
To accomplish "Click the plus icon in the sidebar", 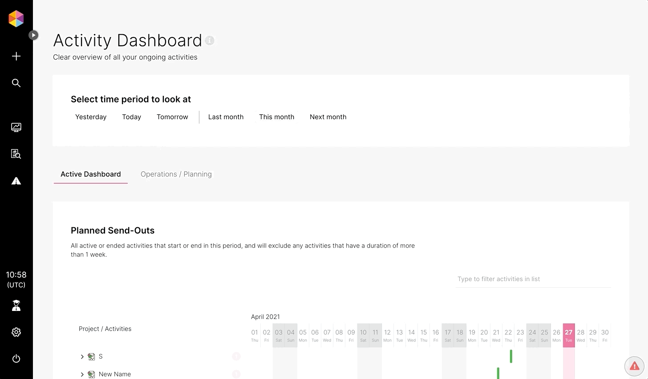I will tap(16, 56).
